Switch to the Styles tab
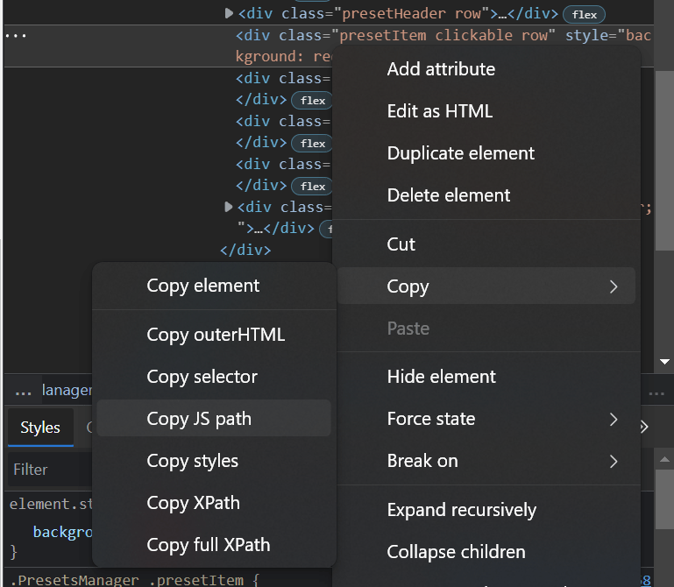The height and width of the screenshot is (587, 674). (x=40, y=428)
